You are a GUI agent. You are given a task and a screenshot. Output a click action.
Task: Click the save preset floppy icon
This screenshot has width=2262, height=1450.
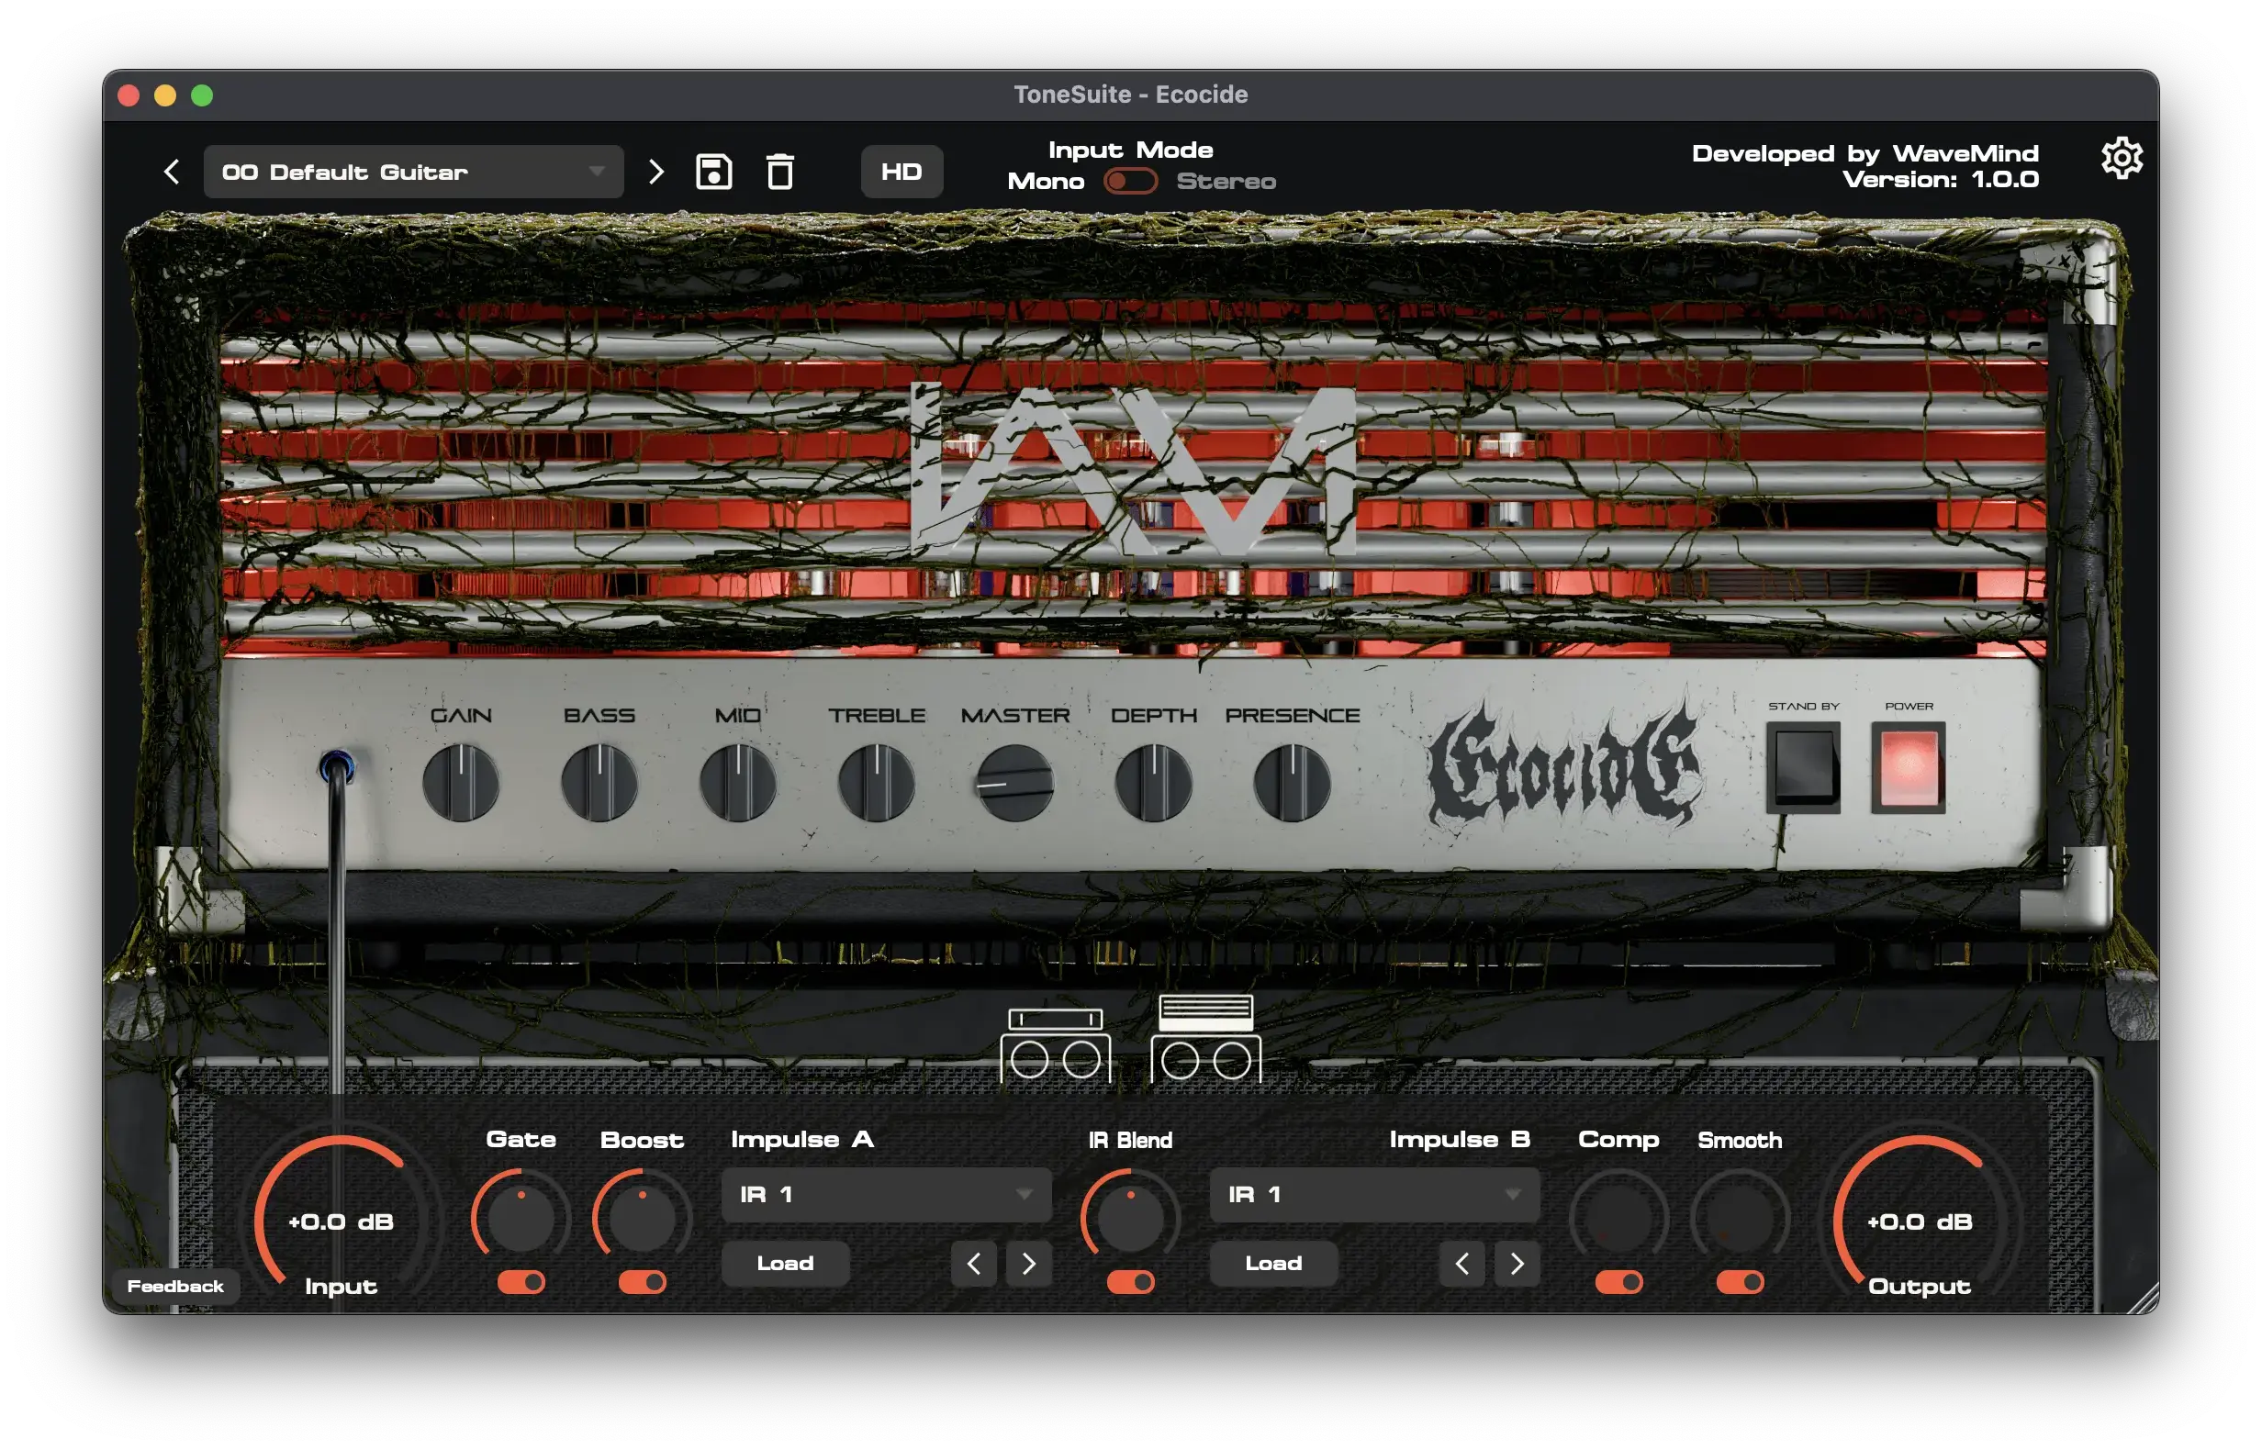pos(713,172)
